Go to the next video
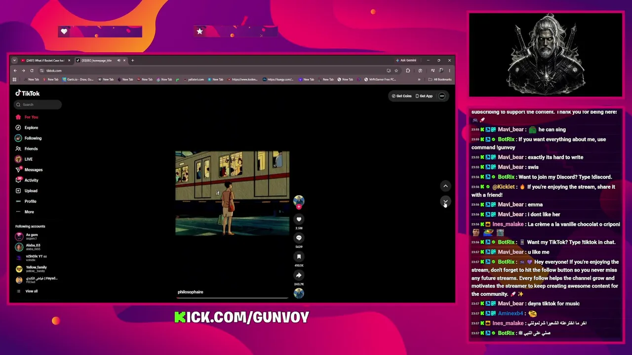The image size is (632, 355). tap(445, 202)
